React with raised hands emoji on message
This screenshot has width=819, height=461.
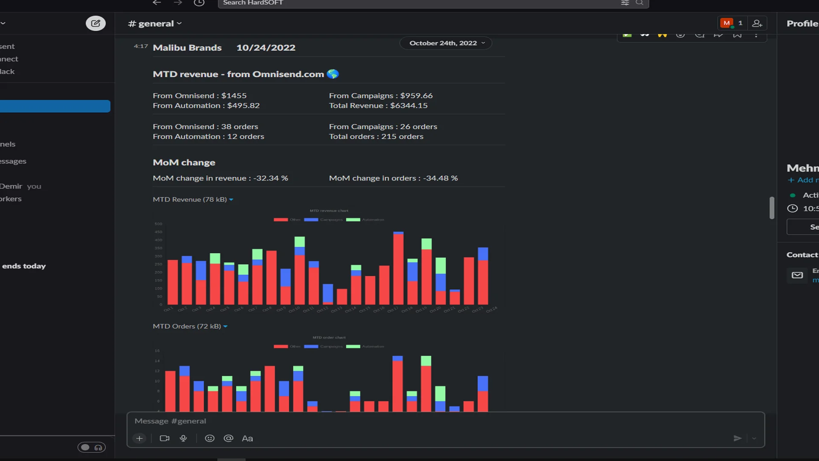[662, 35]
